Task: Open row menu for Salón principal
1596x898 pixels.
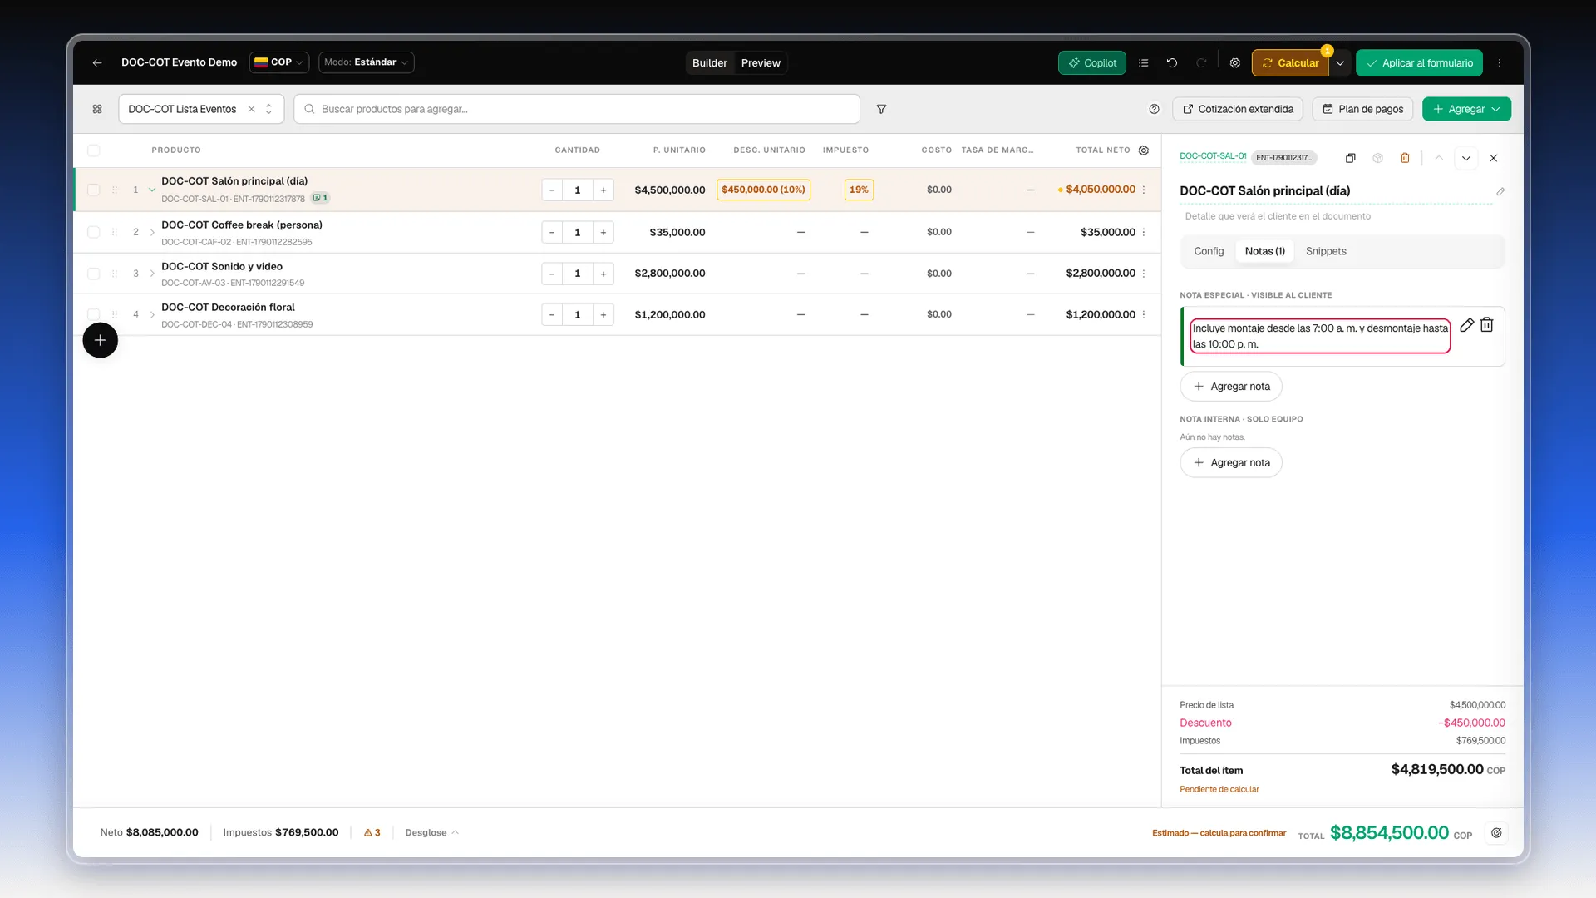Action: tap(1145, 190)
